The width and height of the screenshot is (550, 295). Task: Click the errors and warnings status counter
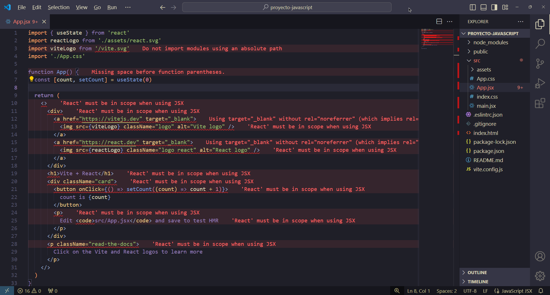[29, 291]
